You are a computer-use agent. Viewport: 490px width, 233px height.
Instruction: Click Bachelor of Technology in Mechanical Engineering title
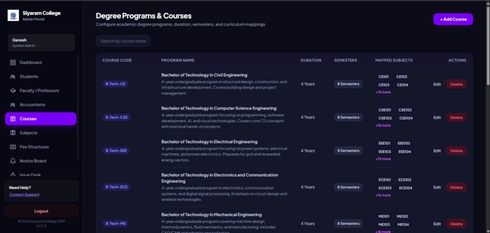[212, 215]
